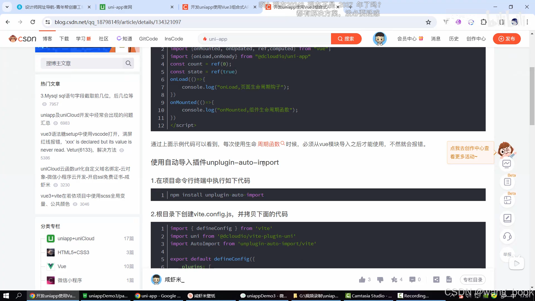Click the 举报 report button
535x301 pixels.
tap(507, 254)
